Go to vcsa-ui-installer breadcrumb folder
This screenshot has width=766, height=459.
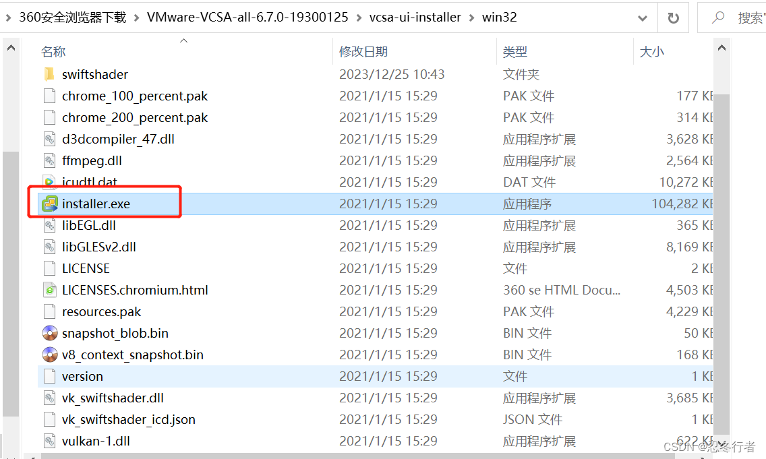point(415,18)
